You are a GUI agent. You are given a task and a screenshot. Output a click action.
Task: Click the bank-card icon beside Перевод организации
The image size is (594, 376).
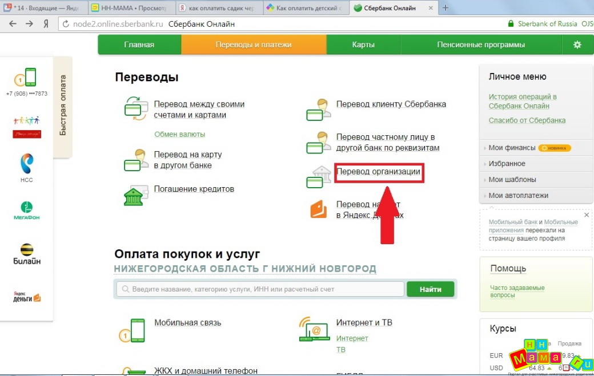318,177
